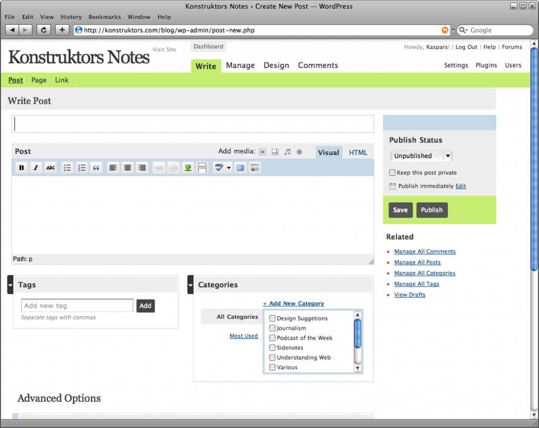
Task: Enable Keep this post private
Action: click(x=392, y=172)
